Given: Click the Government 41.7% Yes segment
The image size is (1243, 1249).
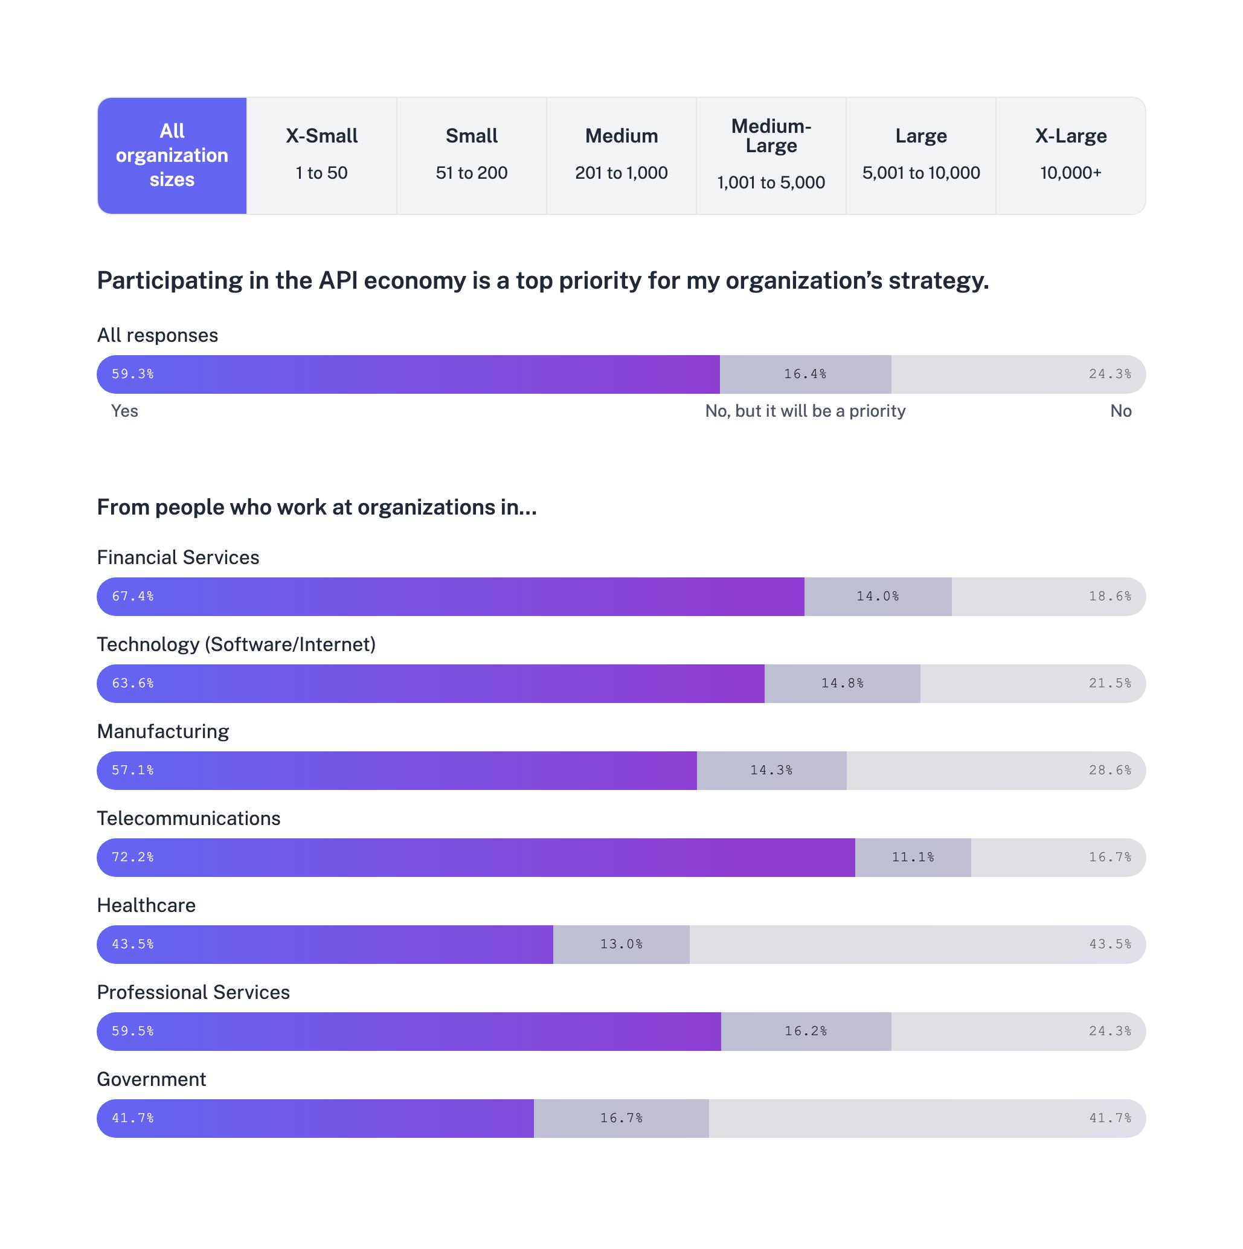Looking at the screenshot, I should click(316, 1118).
